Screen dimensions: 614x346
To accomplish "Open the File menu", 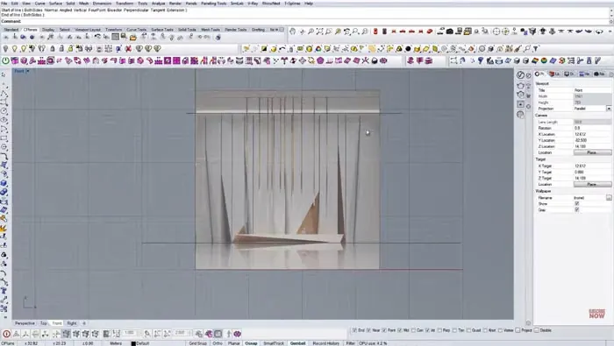I will click(4, 4).
